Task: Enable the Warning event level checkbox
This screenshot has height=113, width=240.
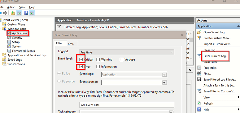Action: (98, 60)
